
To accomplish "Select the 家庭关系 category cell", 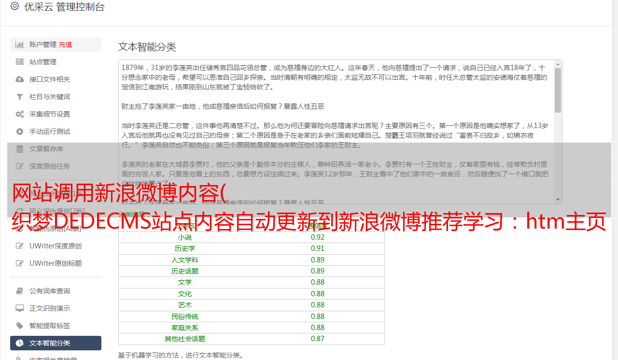I will point(185,328).
